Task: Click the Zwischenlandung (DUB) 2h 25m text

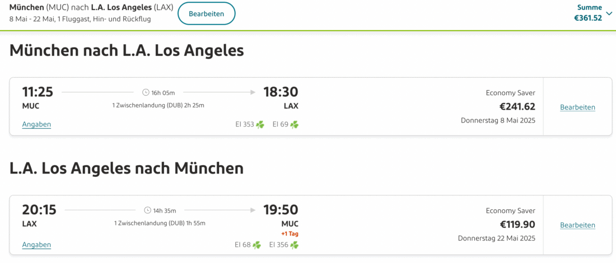Action: pos(158,105)
